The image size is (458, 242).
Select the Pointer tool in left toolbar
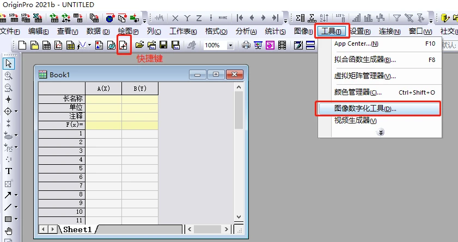[9, 64]
